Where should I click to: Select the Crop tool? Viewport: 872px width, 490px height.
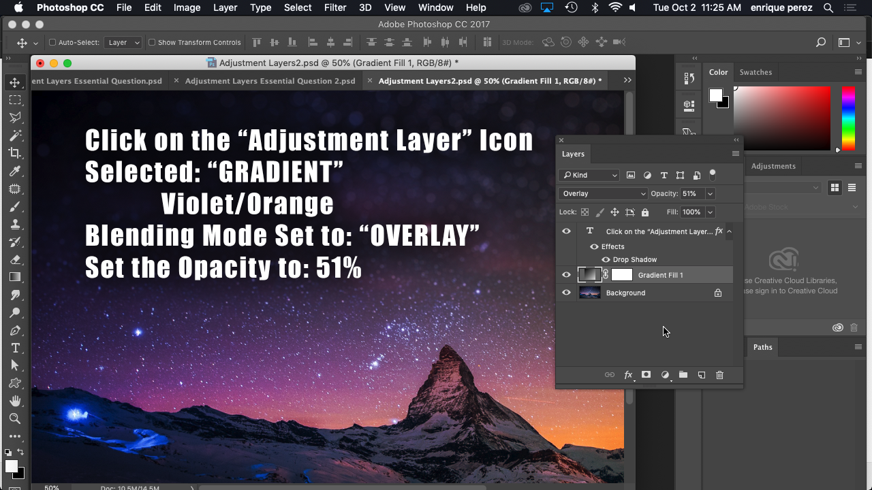pos(15,153)
